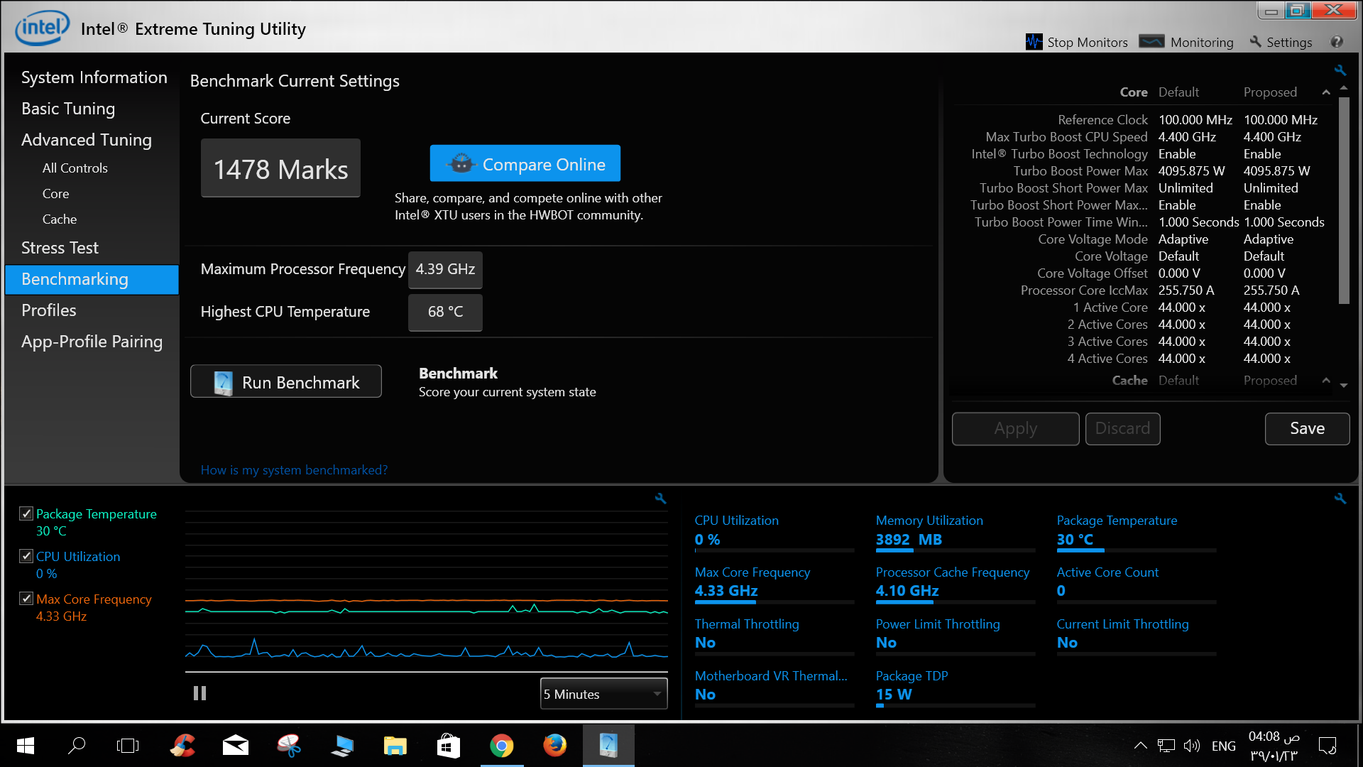
Task: Click 68 °C highest temperature value
Action: (x=445, y=312)
